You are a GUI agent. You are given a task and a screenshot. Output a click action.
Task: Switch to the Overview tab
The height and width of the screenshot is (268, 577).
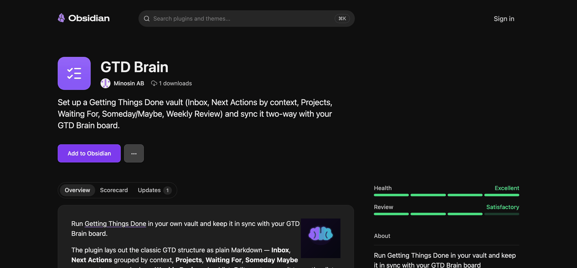[77, 190]
